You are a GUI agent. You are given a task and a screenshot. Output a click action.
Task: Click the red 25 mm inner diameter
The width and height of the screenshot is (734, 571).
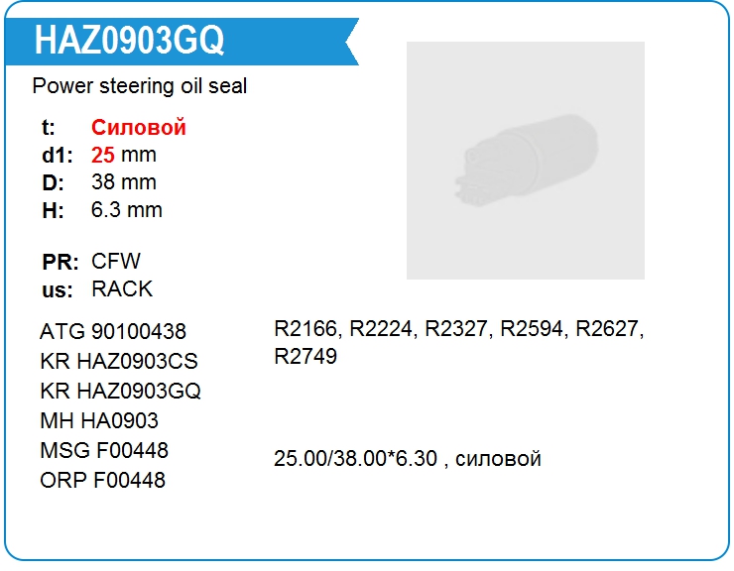124,155
